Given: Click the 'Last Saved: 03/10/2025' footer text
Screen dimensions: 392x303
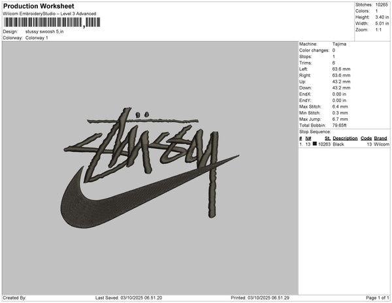Looking at the screenshot, I should click(129, 298).
